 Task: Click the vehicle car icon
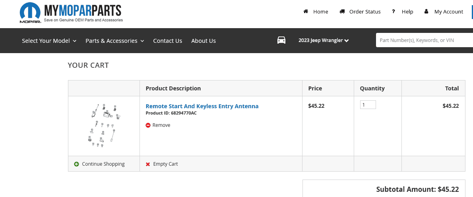(x=281, y=40)
